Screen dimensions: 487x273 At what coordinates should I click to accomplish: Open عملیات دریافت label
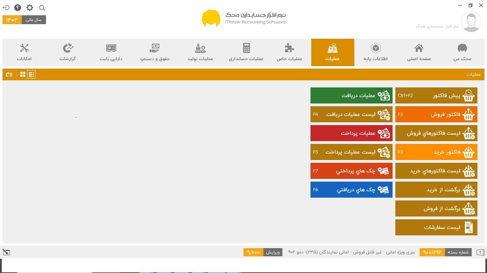(x=358, y=95)
